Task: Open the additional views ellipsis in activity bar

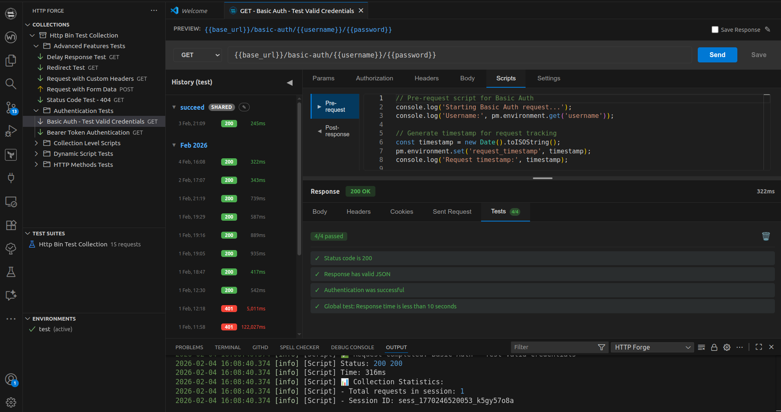Action: tap(11, 319)
